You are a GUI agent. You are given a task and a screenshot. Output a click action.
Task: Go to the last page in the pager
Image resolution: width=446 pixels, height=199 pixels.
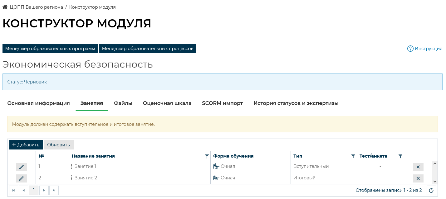click(x=54, y=190)
